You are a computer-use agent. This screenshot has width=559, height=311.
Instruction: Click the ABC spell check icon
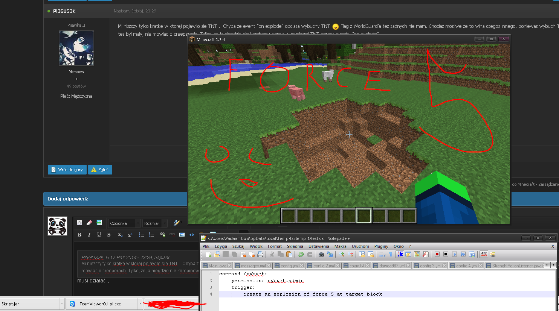[484, 254]
